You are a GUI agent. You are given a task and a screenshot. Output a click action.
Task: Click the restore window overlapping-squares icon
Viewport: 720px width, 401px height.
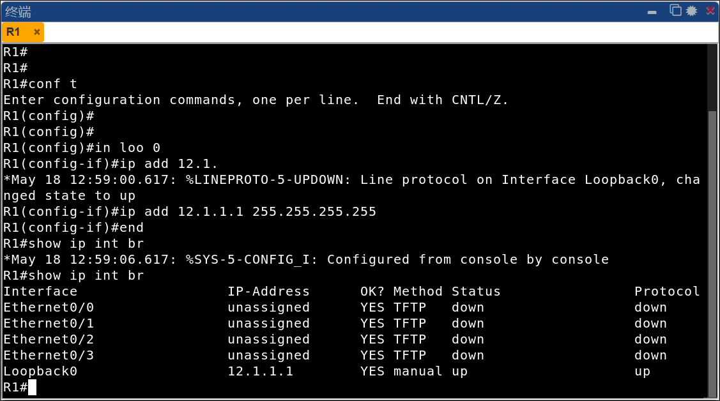coord(675,10)
